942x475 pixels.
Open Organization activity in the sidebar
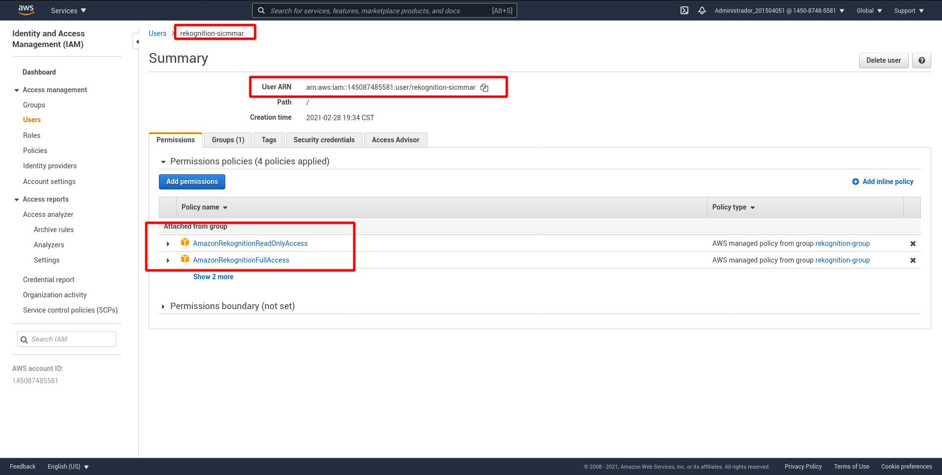click(55, 295)
